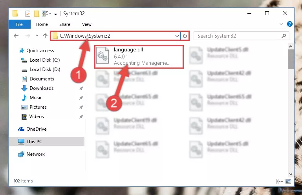Viewport: 302px width, 195px height.
Task: Click the pin icon next to Downloads
Action: tap(81, 88)
